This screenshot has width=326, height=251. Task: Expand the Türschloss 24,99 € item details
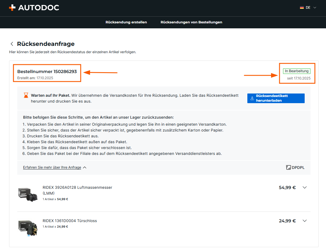tap(304, 221)
